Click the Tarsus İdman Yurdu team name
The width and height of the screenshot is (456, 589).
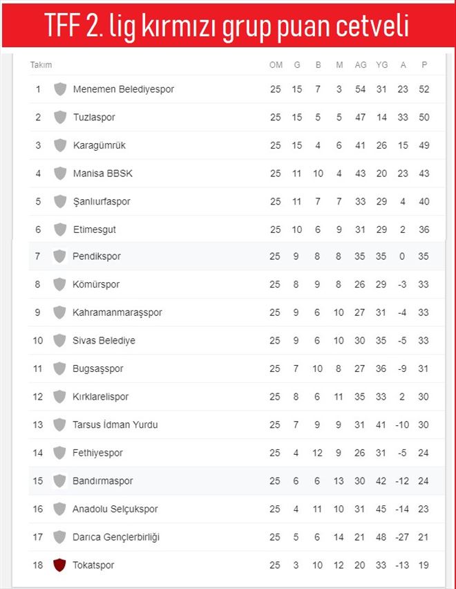click(x=115, y=424)
